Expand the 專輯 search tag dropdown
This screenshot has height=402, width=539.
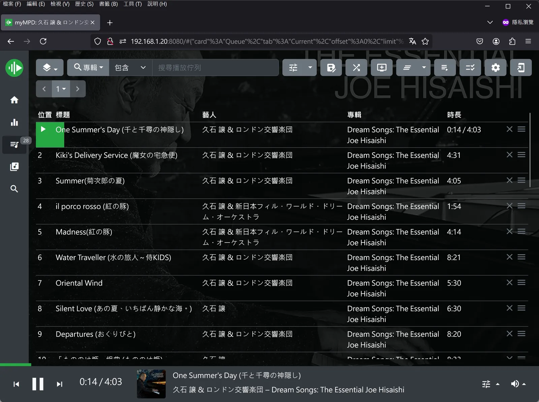pos(88,68)
